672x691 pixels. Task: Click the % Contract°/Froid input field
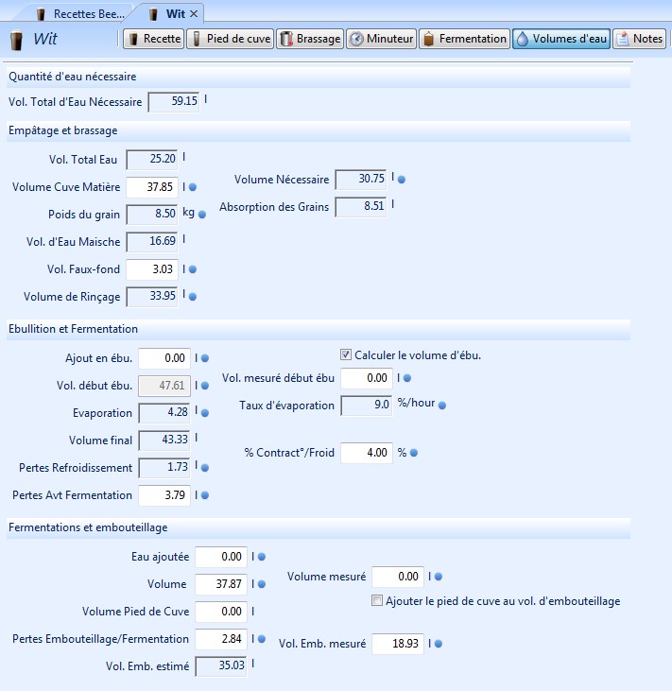point(366,453)
